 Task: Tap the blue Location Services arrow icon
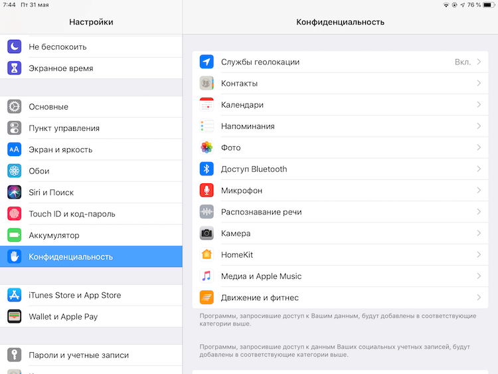pos(207,62)
